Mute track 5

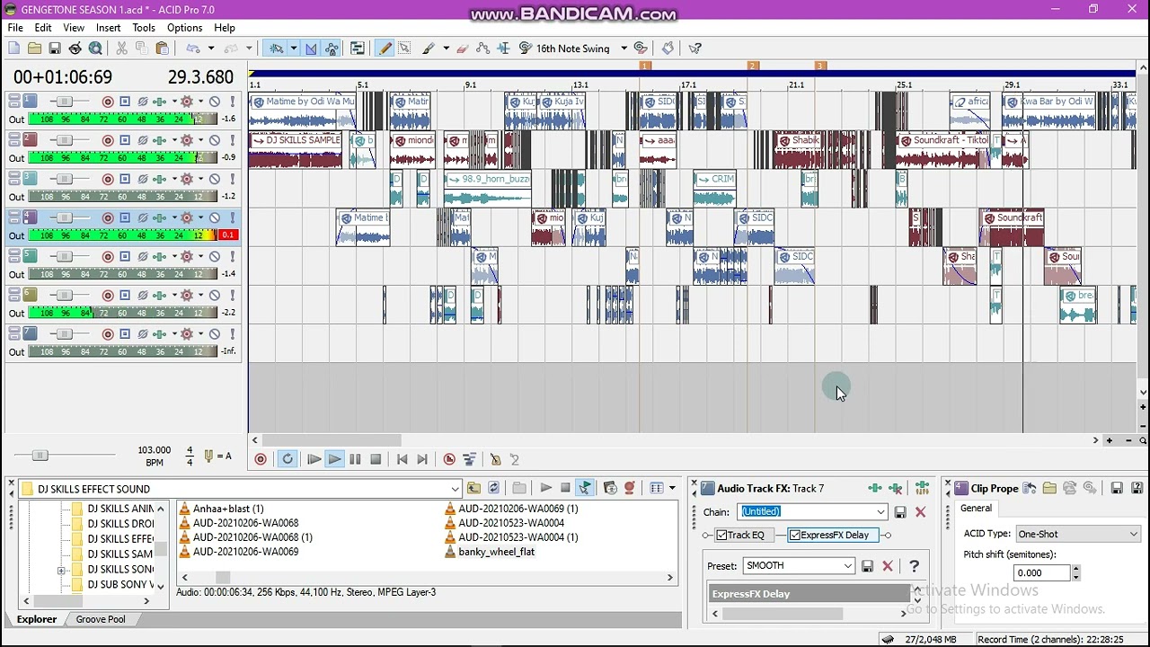pyautogui.click(x=215, y=256)
